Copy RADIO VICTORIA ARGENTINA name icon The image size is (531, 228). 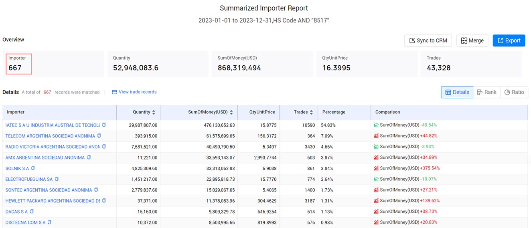coord(104,147)
